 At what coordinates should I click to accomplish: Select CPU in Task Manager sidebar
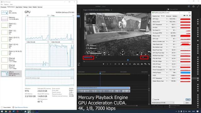click(x=11, y=13)
